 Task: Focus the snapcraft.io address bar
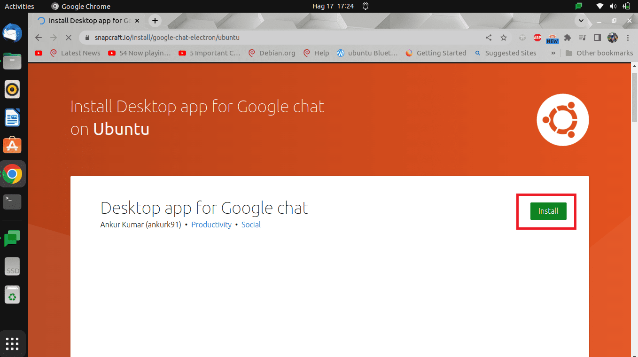(x=282, y=38)
